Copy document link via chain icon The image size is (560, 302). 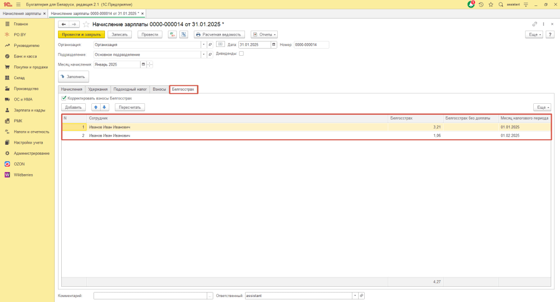534,25
